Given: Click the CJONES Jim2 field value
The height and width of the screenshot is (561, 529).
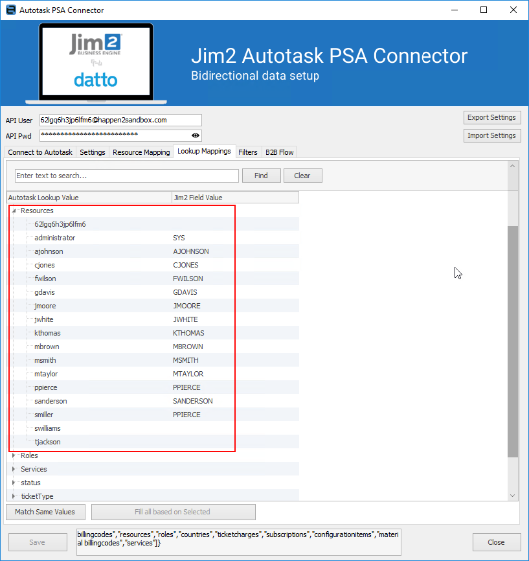Looking at the screenshot, I should [x=186, y=265].
